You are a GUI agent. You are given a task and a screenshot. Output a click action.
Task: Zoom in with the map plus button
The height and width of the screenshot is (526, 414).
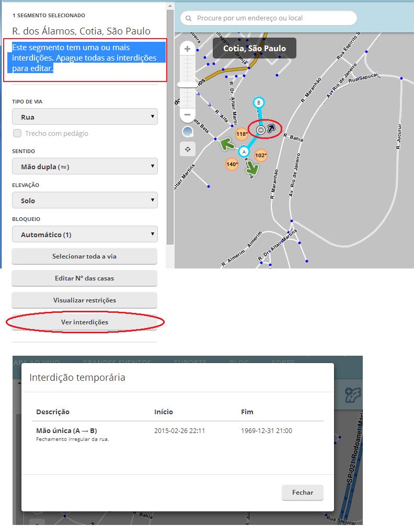187,49
